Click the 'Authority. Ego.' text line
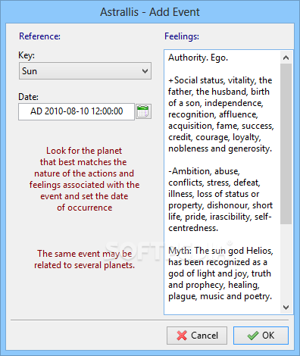 pos(198,58)
